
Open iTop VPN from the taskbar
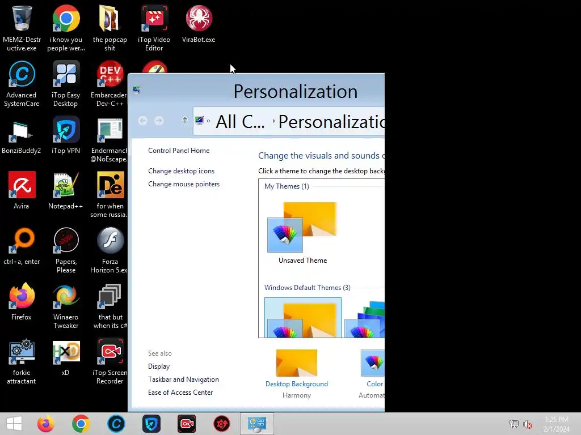coord(151,424)
